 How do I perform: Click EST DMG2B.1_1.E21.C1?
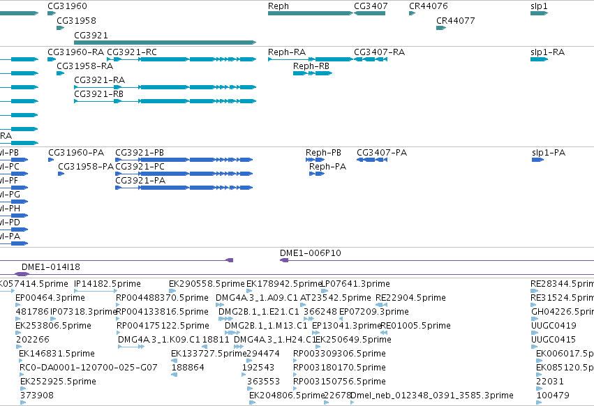pos(225,319)
